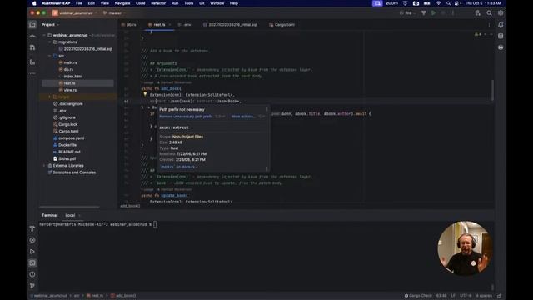
Task: Open Code With Me user icon
Action: point(478,13)
